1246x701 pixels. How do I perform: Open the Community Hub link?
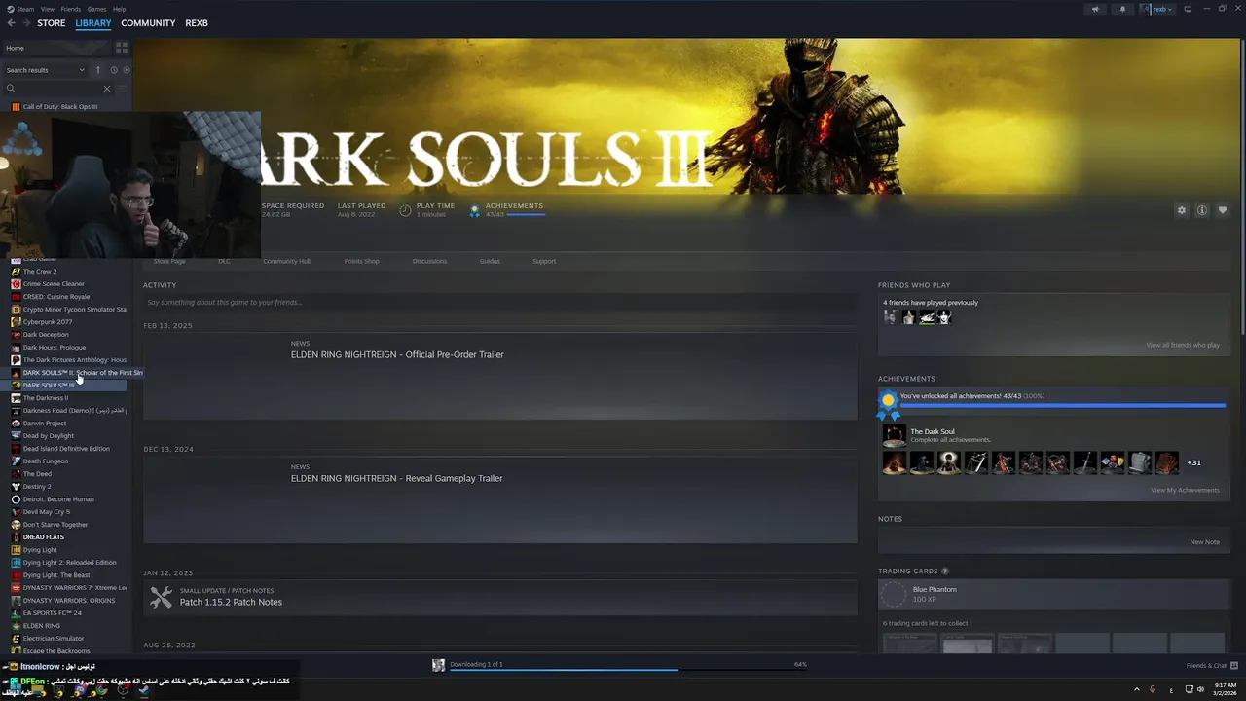[287, 261]
